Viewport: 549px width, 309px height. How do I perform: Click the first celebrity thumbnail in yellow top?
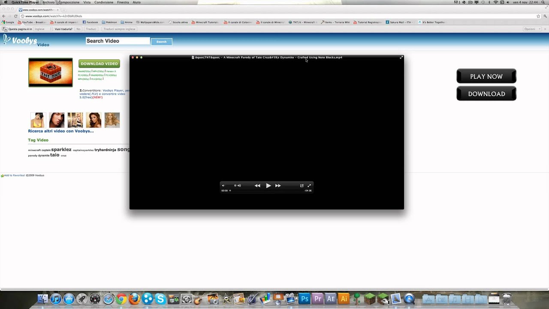point(38,120)
